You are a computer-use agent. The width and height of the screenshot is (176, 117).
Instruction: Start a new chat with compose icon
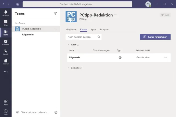click(x=18, y=4)
